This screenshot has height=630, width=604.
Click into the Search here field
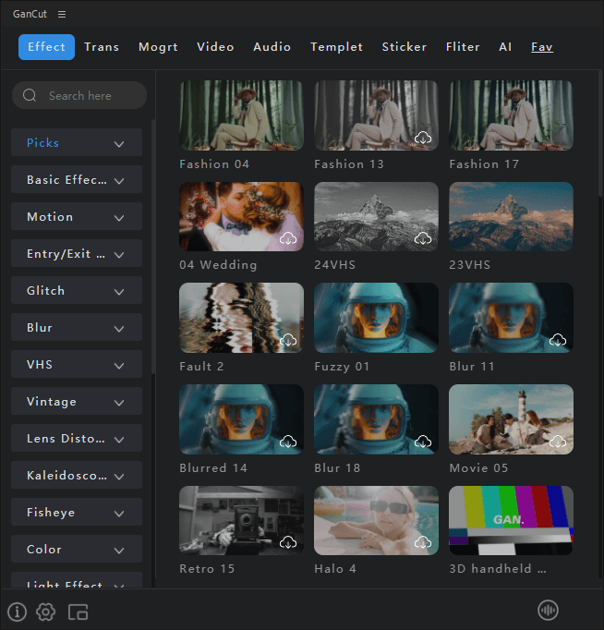pyautogui.click(x=79, y=95)
